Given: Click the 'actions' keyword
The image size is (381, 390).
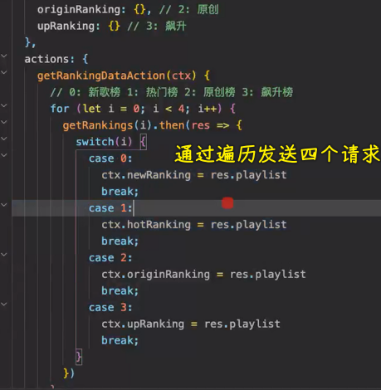Looking at the screenshot, I should (x=46, y=59).
